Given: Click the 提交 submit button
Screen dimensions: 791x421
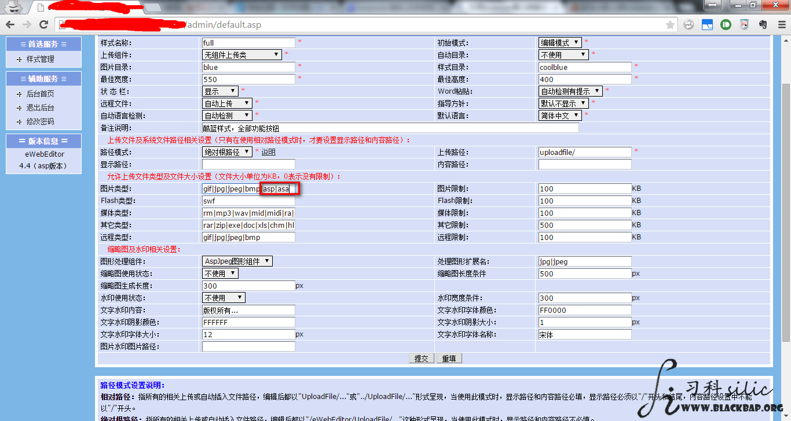Looking at the screenshot, I should pyautogui.click(x=421, y=359).
